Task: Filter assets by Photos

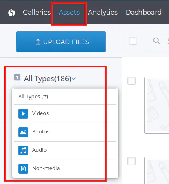Action: point(65,132)
